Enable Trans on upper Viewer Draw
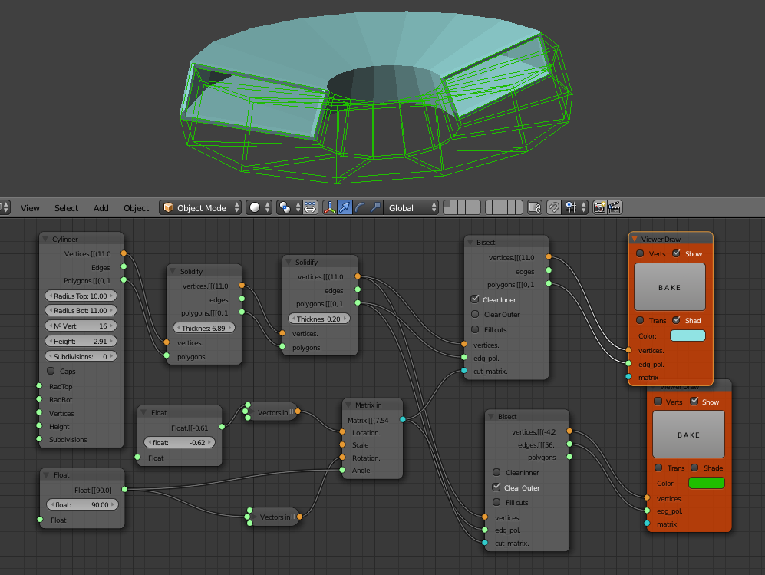 640,320
